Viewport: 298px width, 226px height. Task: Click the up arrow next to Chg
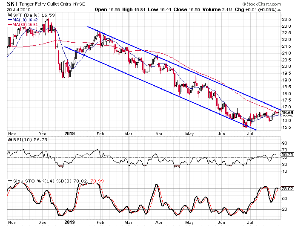point(279,10)
